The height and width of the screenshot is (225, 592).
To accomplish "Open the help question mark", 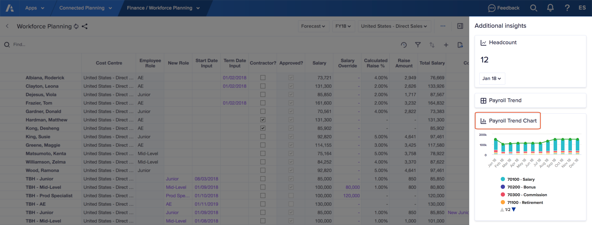I will (567, 8).
